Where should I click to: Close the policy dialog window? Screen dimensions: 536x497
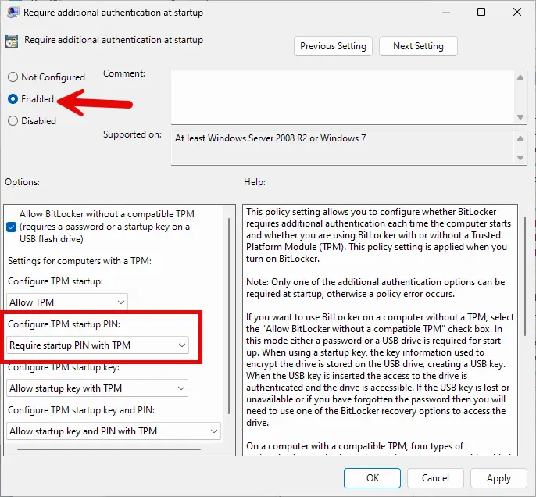click(517, 12)
